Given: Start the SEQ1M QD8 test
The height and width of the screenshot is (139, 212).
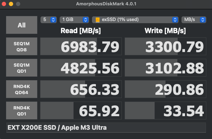Looking at the screenshot, I should (22, 46).
